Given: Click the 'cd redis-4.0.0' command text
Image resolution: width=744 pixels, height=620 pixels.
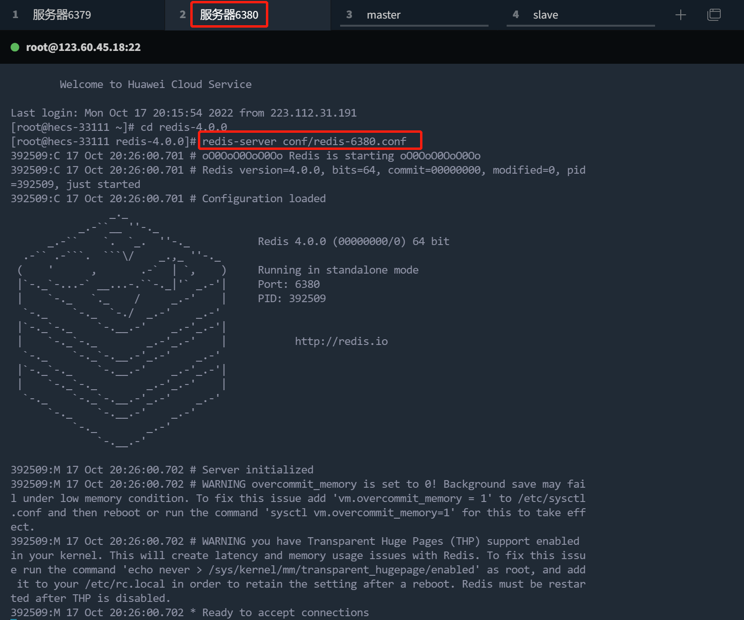Looking at the screenshot, I should click(184, 127).
